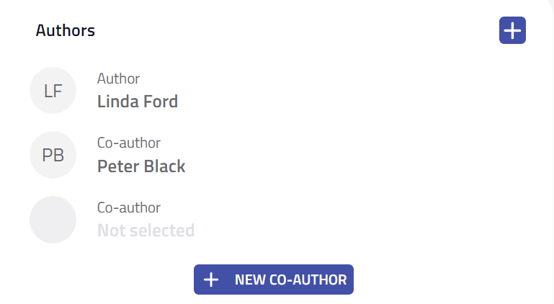Click the plus symbol inside New Co-Author button
This screenshot has height=304, width=554.
point(211,280)
